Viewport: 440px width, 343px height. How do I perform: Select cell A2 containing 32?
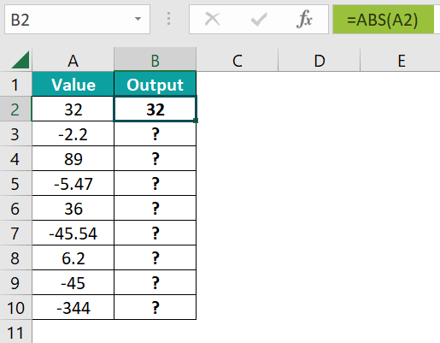point(73,109)
